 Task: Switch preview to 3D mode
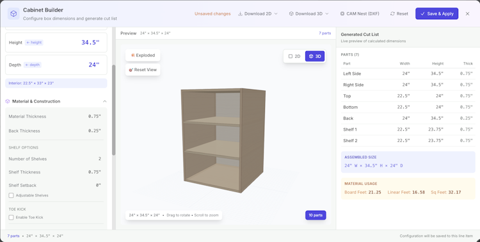coord(315,56)
